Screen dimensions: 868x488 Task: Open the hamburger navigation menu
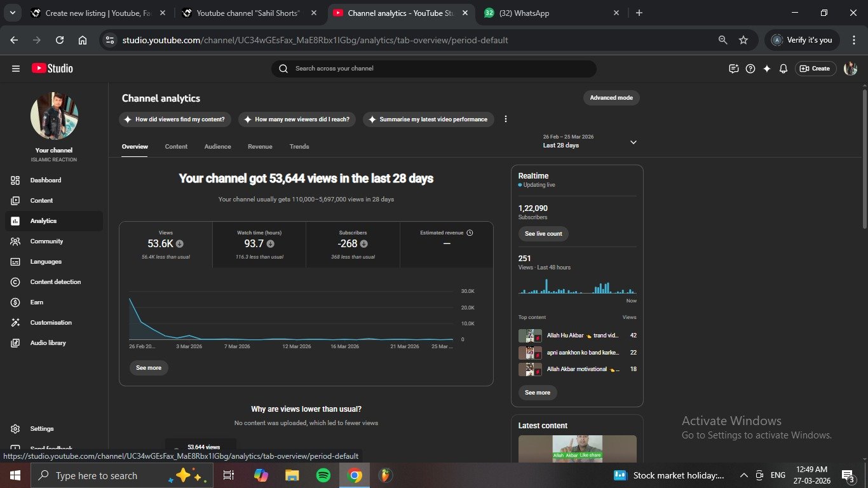pos(16,69)
